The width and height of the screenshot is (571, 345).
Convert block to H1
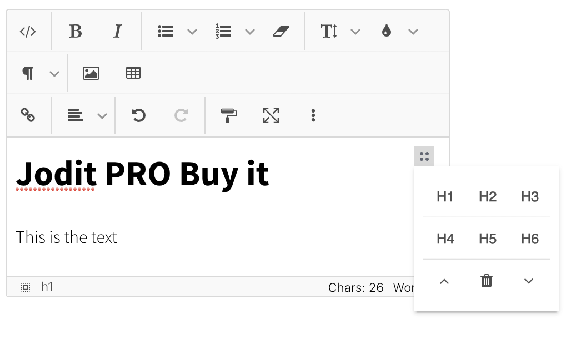click(x=445, y=197)
